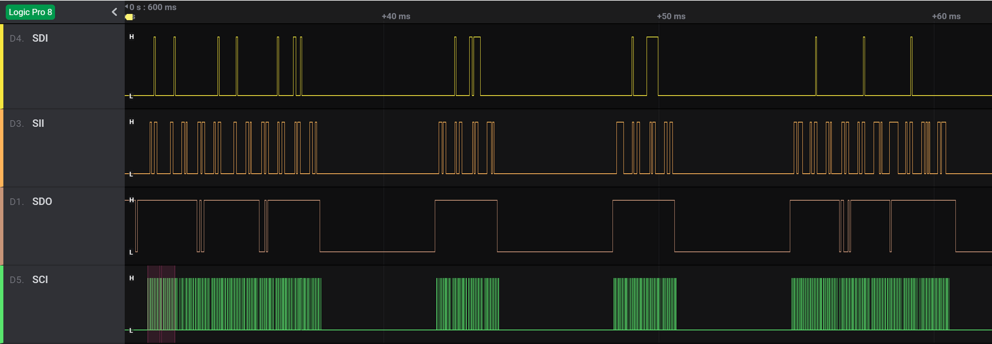Click the +60 ms time ruler label
The width and height of the screenshot is (992, 344).
point(946,16)
